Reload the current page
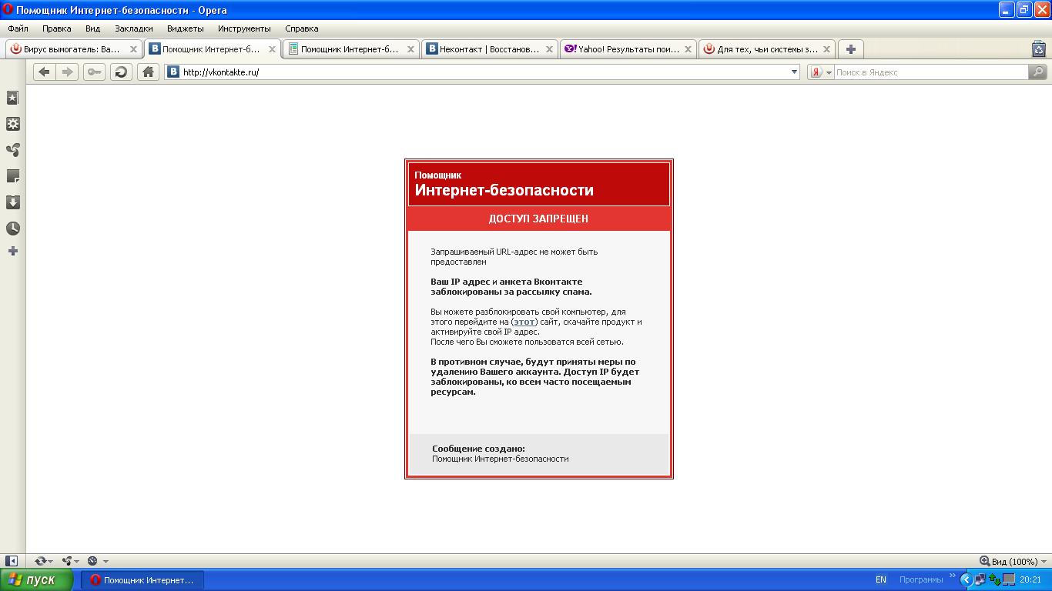This screenshot has width=1052, height=591. [121, 72]
